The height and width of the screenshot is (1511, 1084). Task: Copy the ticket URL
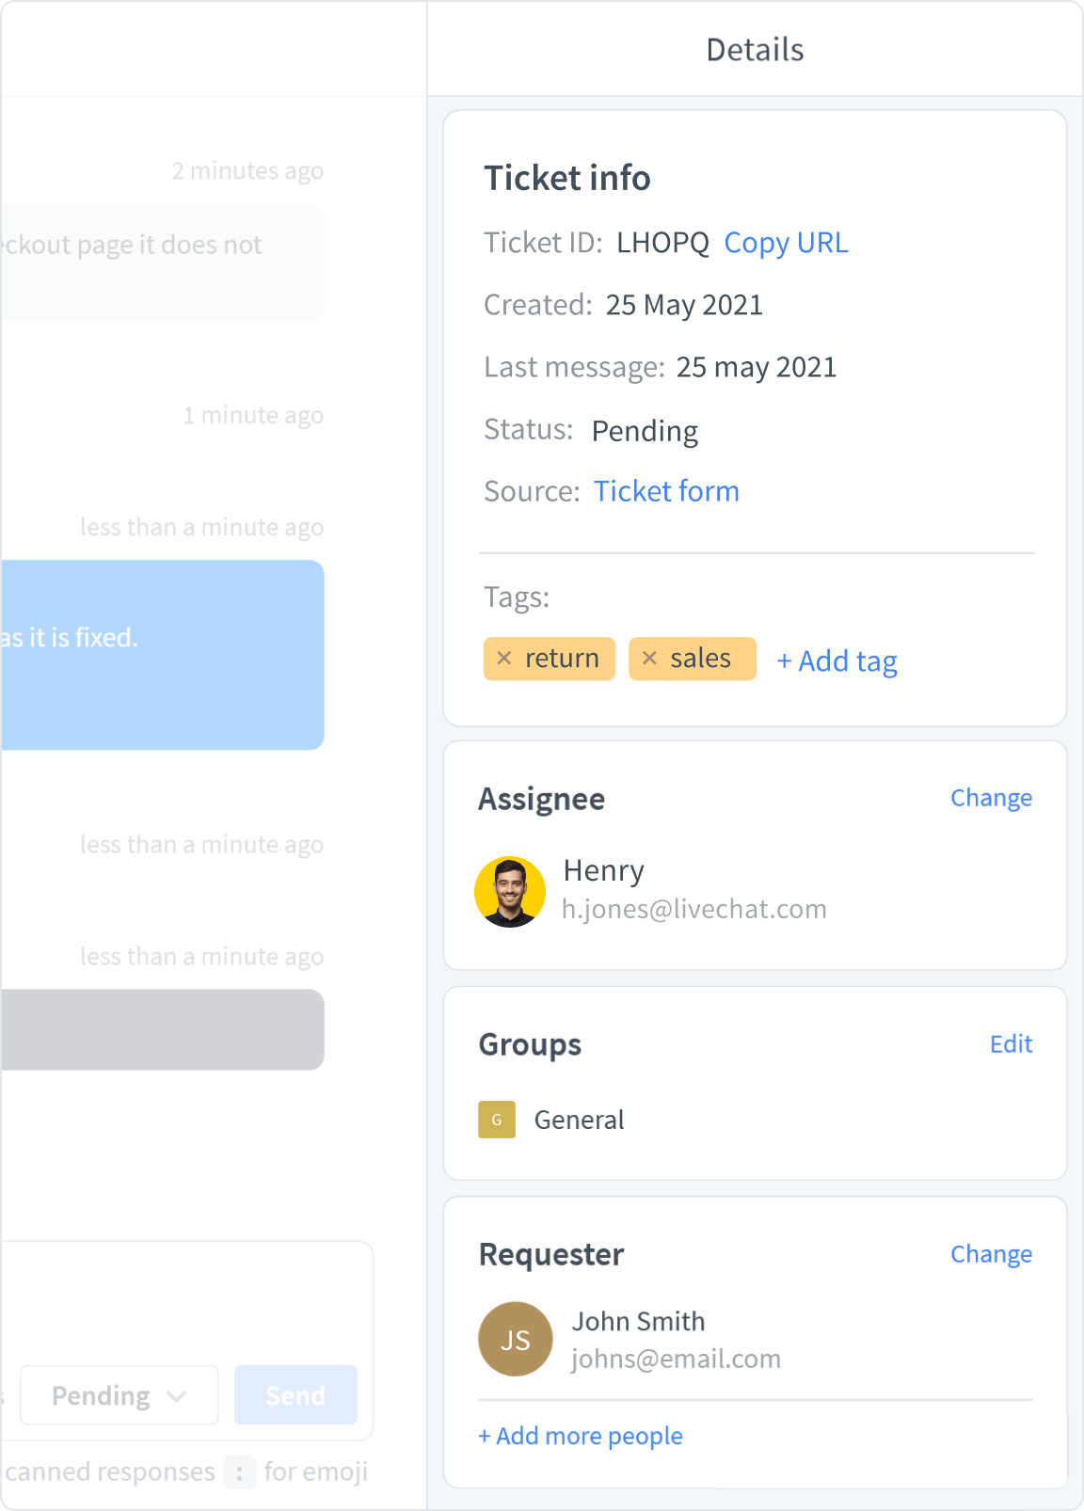coord(786,243)
